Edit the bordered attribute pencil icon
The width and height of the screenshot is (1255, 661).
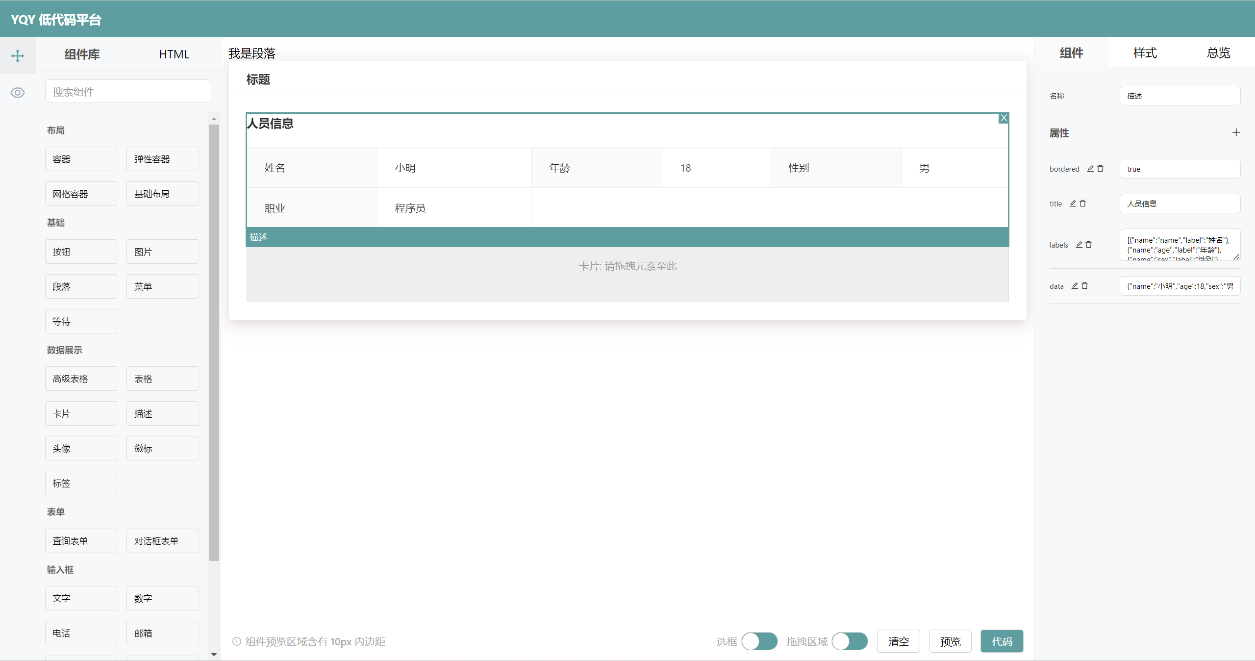(x=1090, y=169)
